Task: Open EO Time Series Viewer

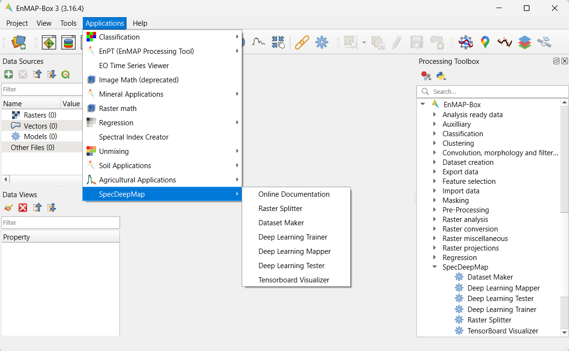Action: (162, 66)
